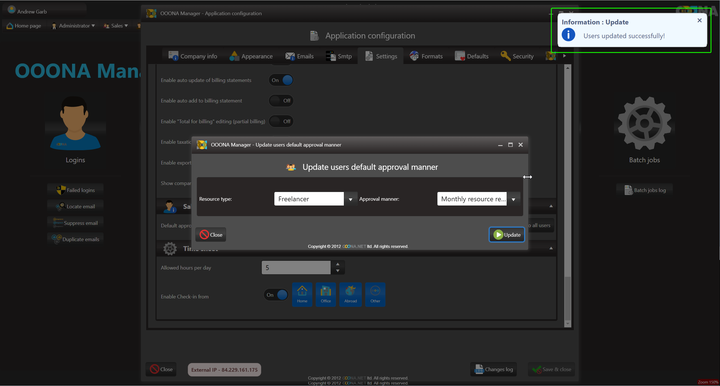
Task: Dismiss the Information Update notification
Action: [x=699, y=20]
